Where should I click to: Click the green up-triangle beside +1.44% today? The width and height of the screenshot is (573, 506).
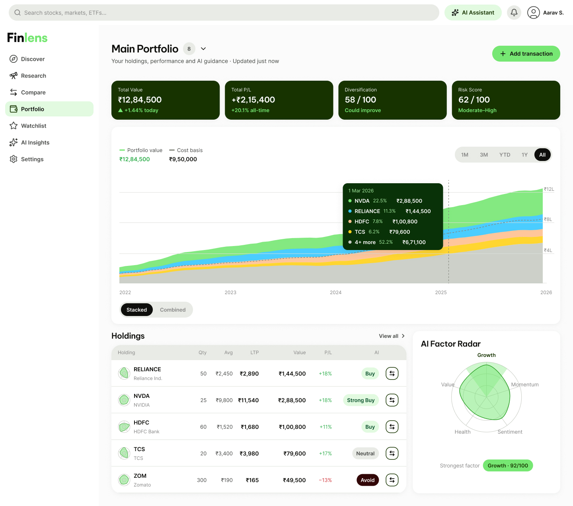pyautogui.click(x=121, y=110)
